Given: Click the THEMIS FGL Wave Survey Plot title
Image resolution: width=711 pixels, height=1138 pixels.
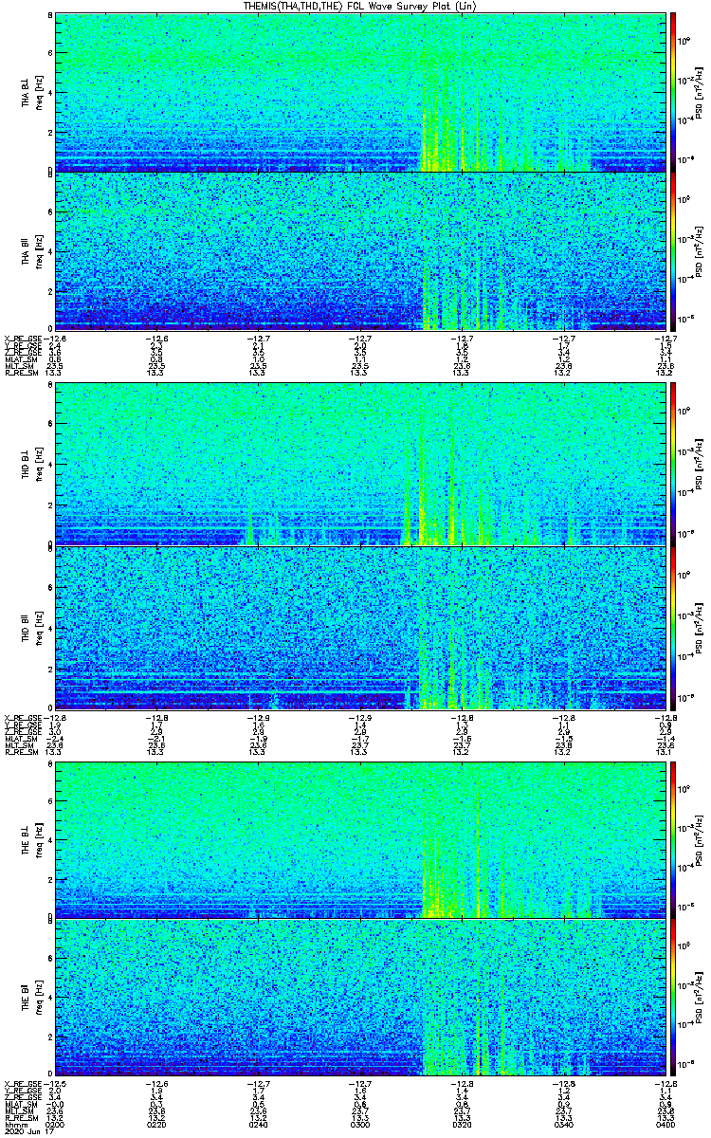Looking at the screenshot, I should click(361, 6).
